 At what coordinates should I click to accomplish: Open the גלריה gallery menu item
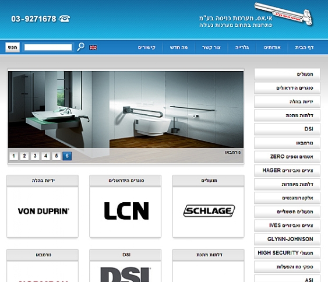tap(242, 48)
